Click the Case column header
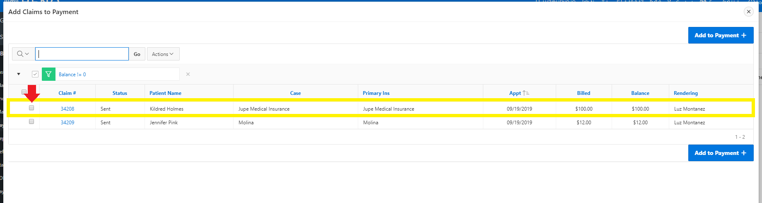 tap(295, 93)
